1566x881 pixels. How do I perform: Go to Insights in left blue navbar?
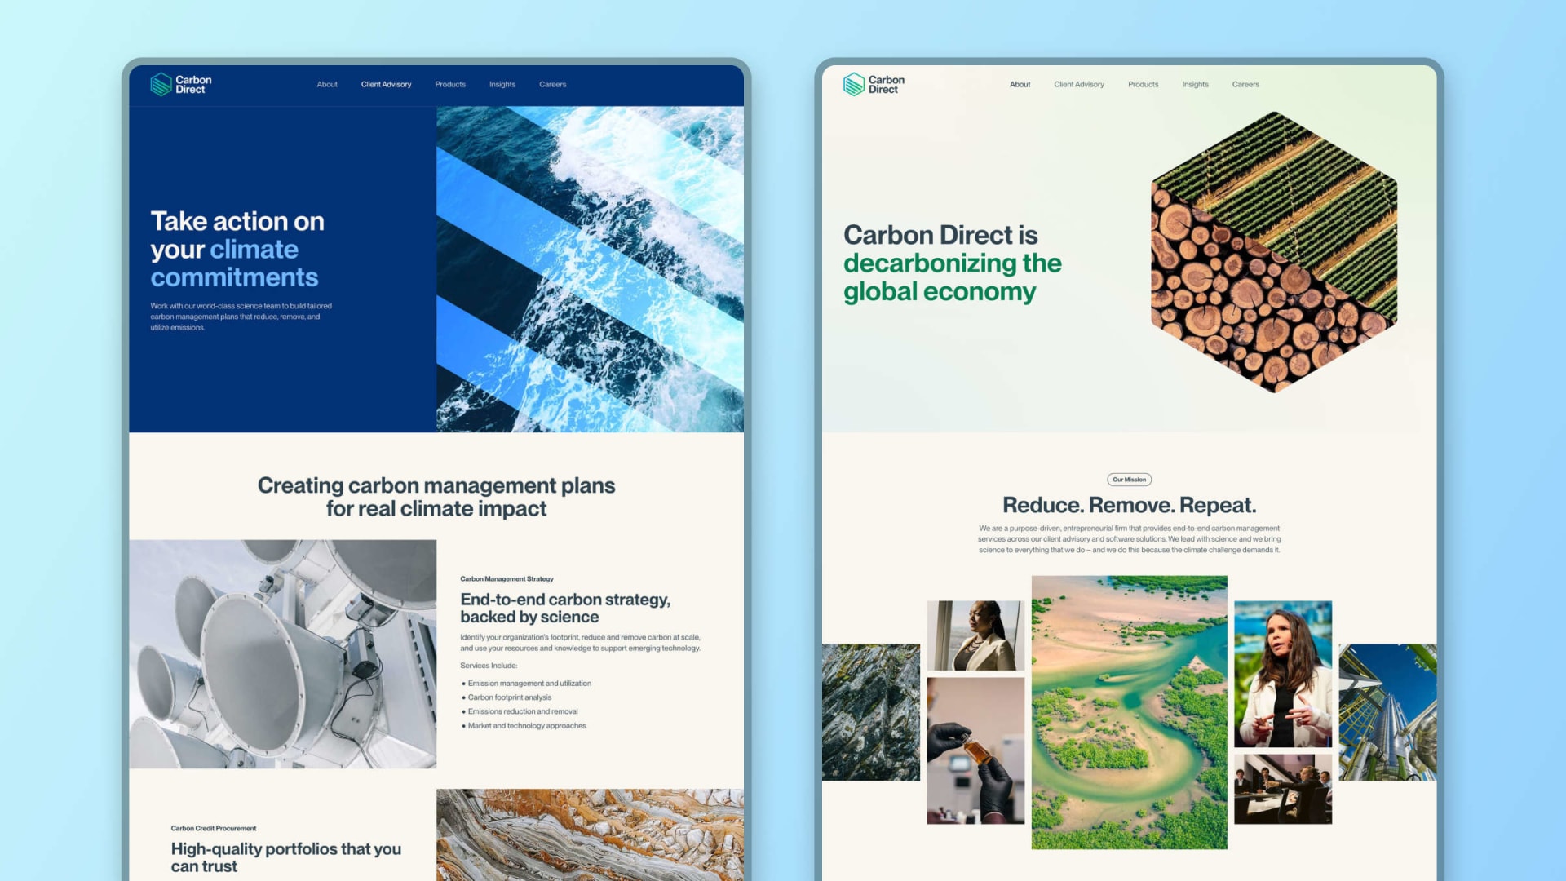(x=502, y=84)
